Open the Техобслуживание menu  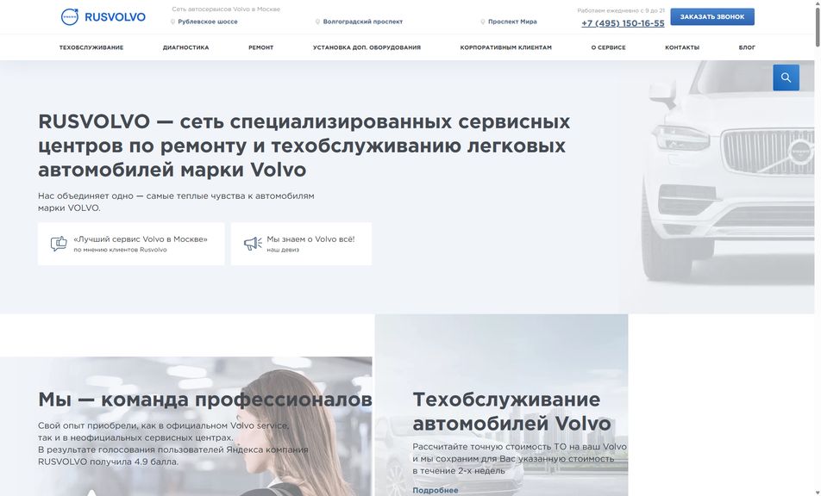click(91, 47)
